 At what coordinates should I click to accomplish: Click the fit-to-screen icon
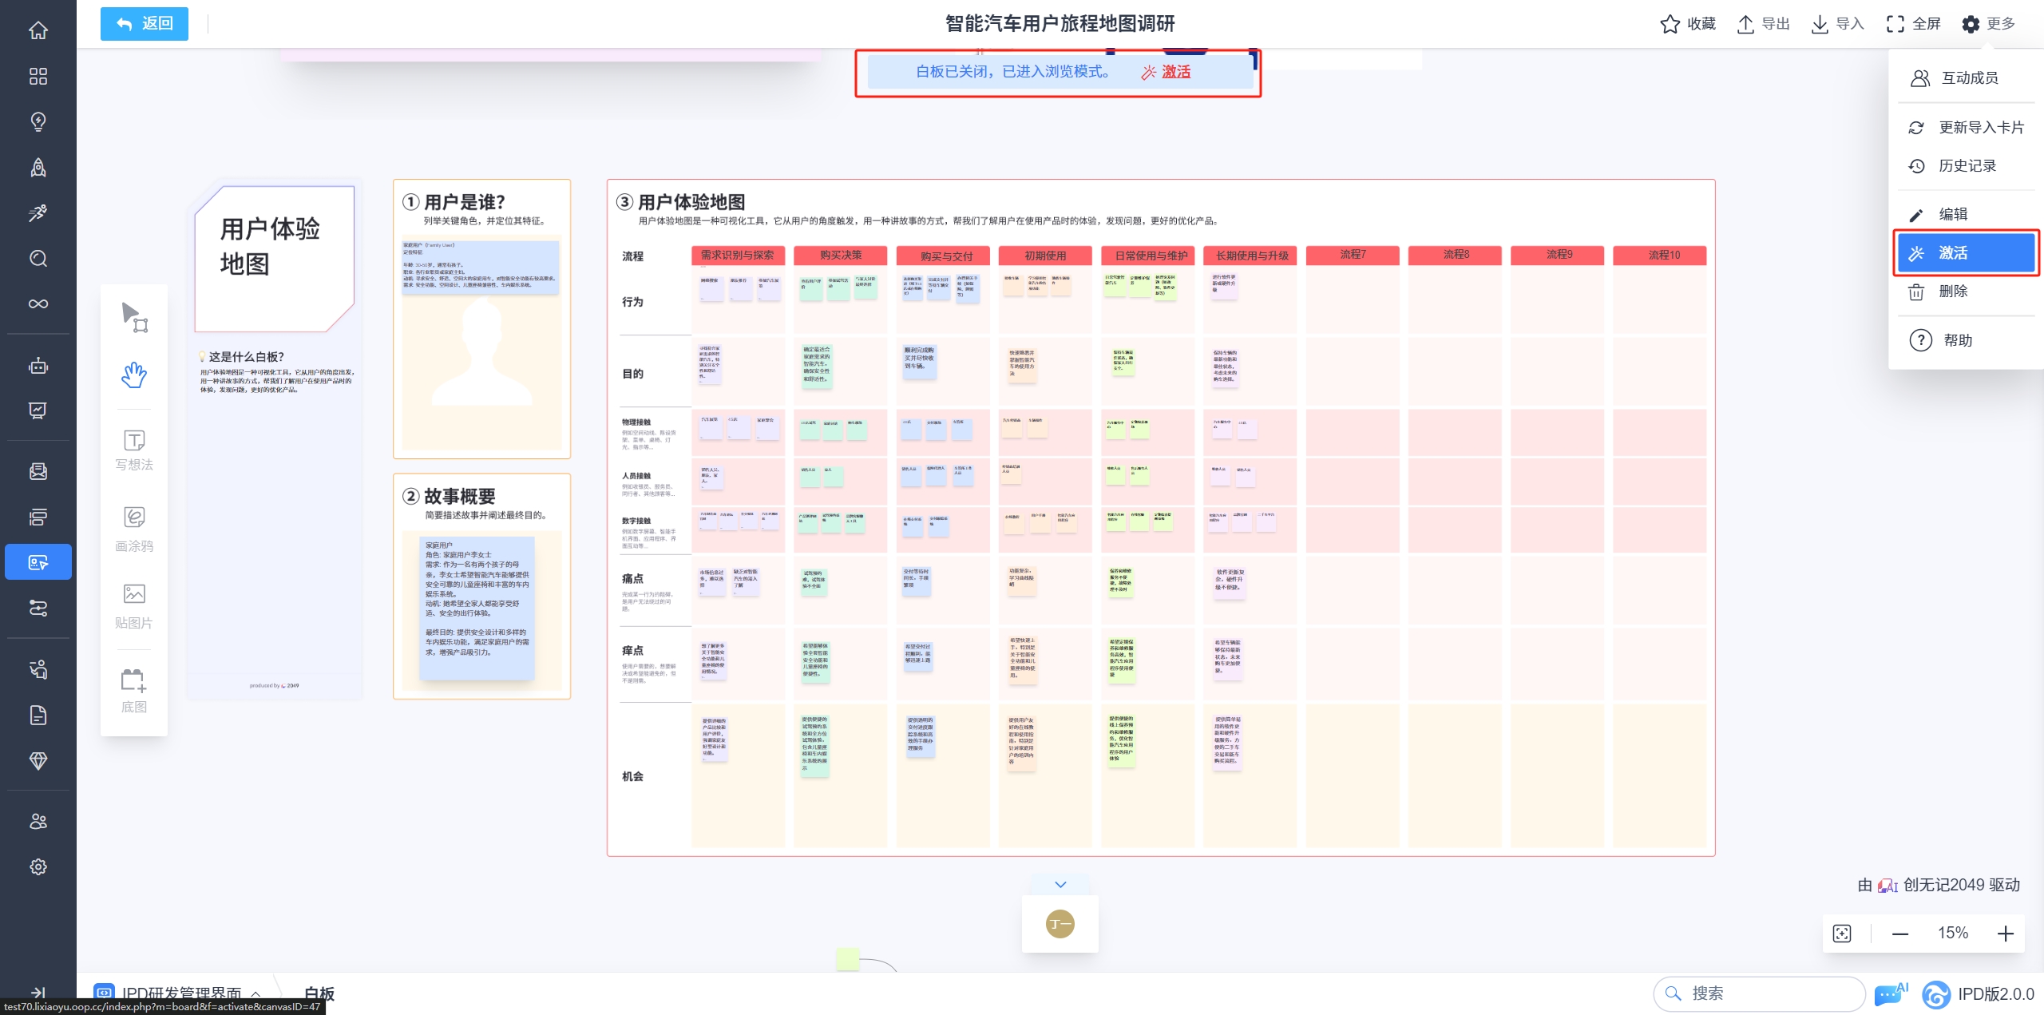1842,934
